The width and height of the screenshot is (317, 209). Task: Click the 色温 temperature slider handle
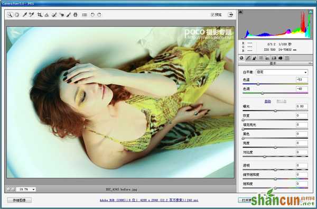258,84
